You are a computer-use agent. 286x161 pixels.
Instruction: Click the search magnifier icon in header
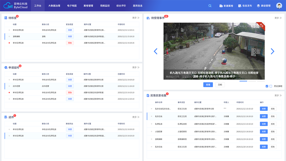coord(210,6)
